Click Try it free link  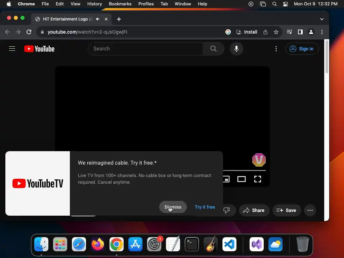tap(205, 207)
